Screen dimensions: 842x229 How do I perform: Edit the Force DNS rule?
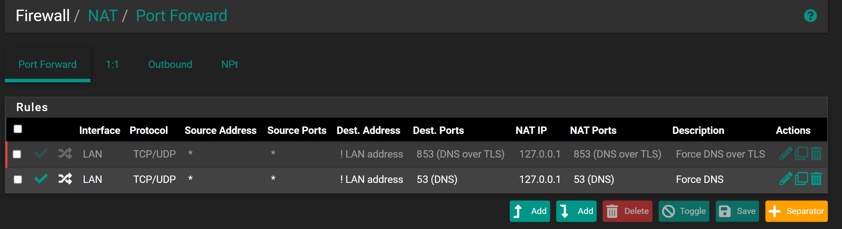pos(785,179)
